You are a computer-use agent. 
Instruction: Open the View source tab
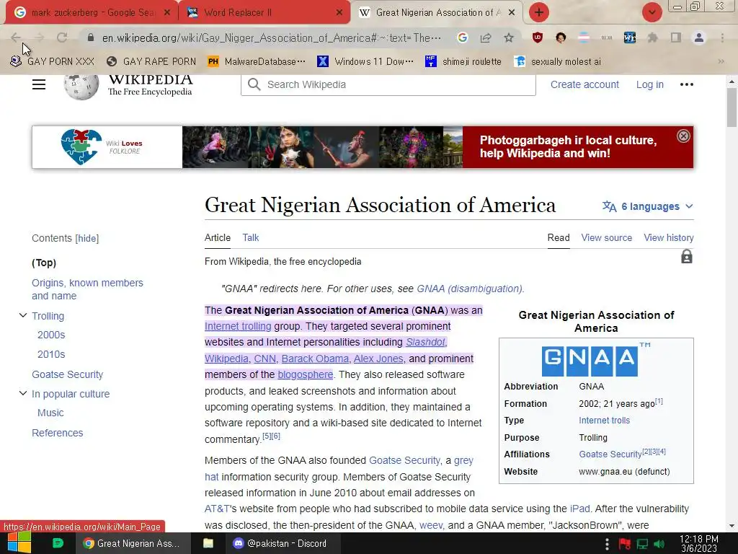click(606, 238)
